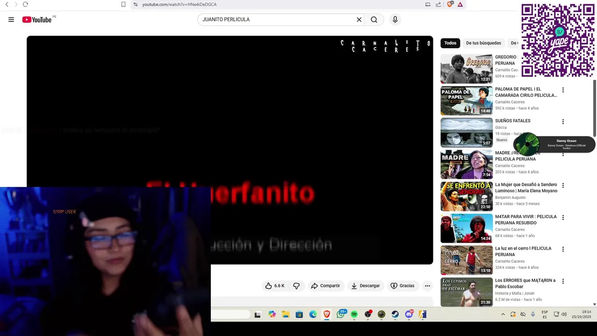
Task: Start voice search with the microphone
Action: pos(395,20)
